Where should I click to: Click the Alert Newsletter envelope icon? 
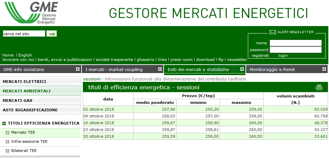coord(273,32)
